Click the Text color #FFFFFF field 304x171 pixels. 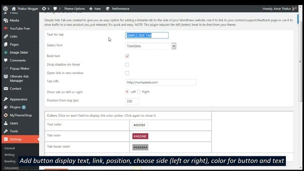click(140, 125)
